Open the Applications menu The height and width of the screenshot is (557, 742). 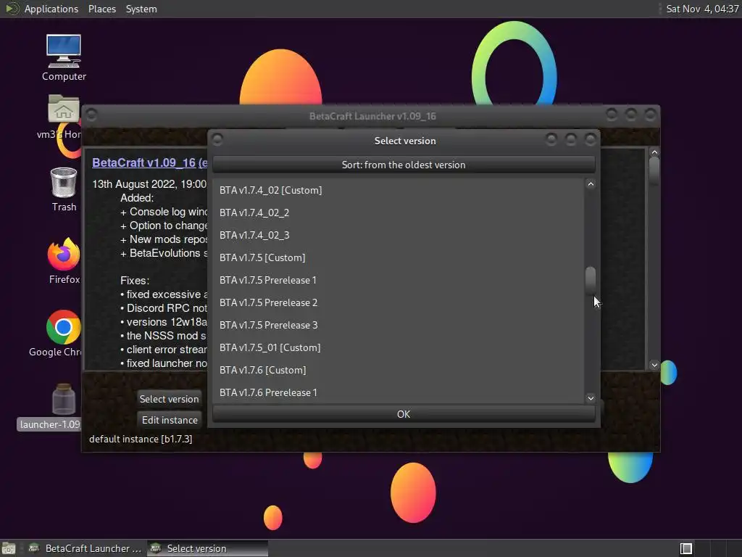(x=51, y=9)
